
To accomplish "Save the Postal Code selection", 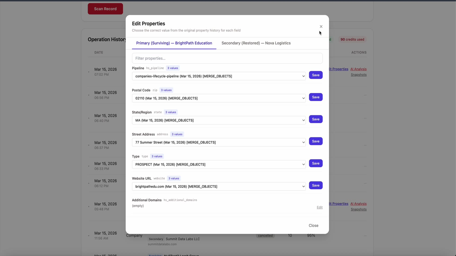I will click(315, 97).
